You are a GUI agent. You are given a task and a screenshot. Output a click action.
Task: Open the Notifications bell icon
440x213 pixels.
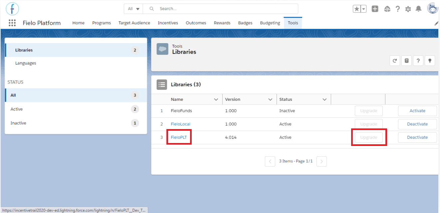[419, 9]
